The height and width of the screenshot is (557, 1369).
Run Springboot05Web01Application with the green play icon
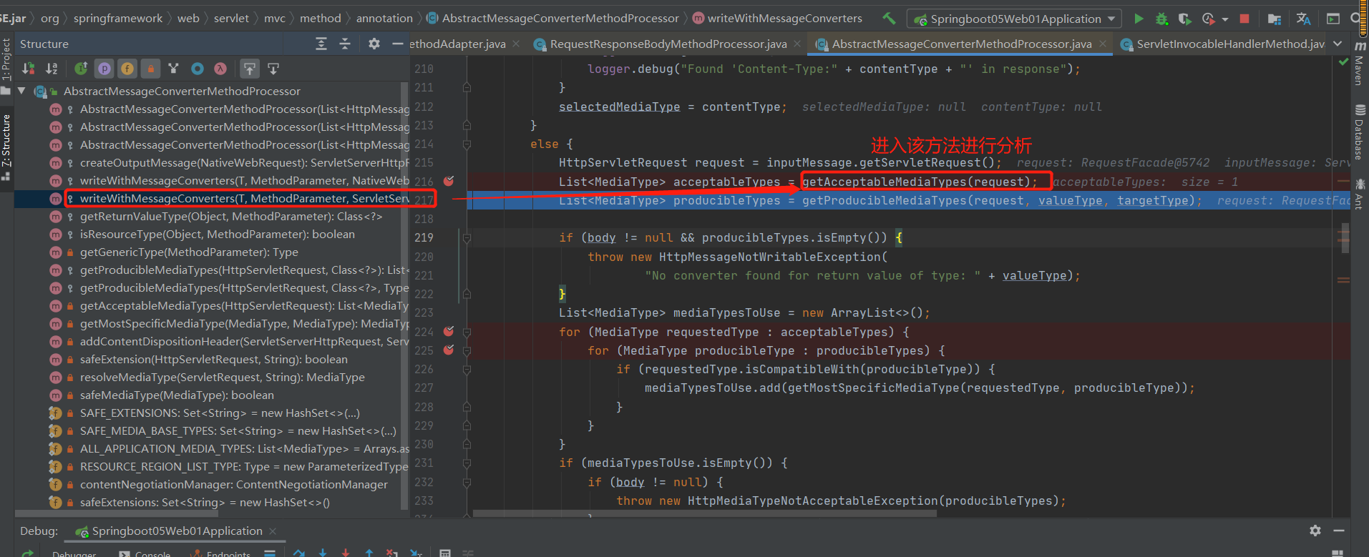(x=1139, y=19)
